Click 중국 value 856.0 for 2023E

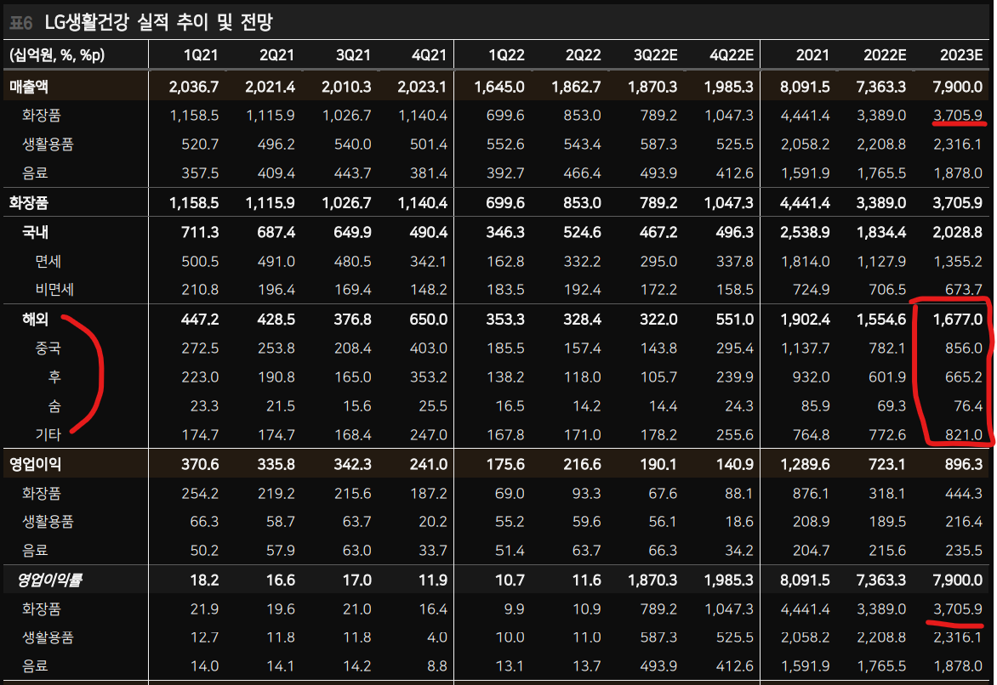pyautogui.click(x=964, y=348)
